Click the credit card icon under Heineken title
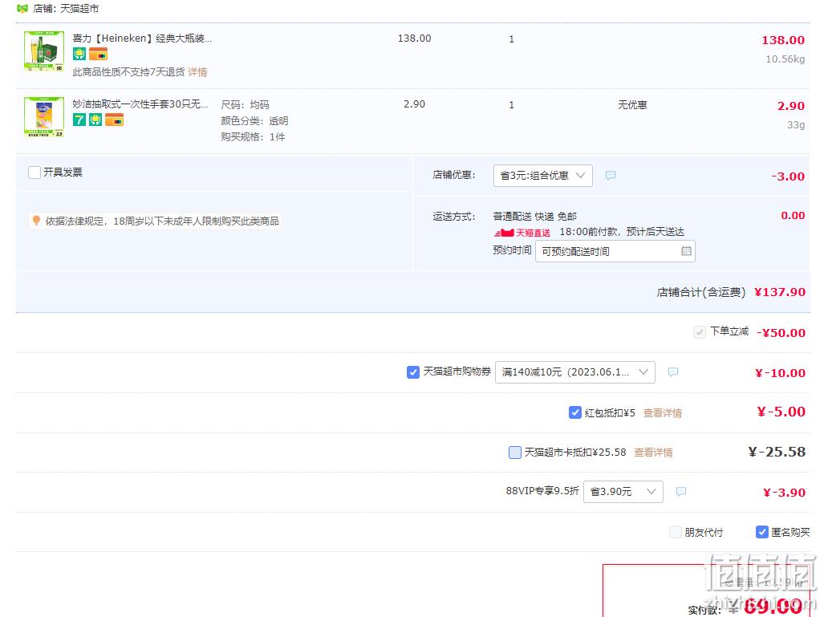 point(98,54)
